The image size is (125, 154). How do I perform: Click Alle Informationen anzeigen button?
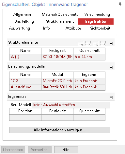pos(59,130)
